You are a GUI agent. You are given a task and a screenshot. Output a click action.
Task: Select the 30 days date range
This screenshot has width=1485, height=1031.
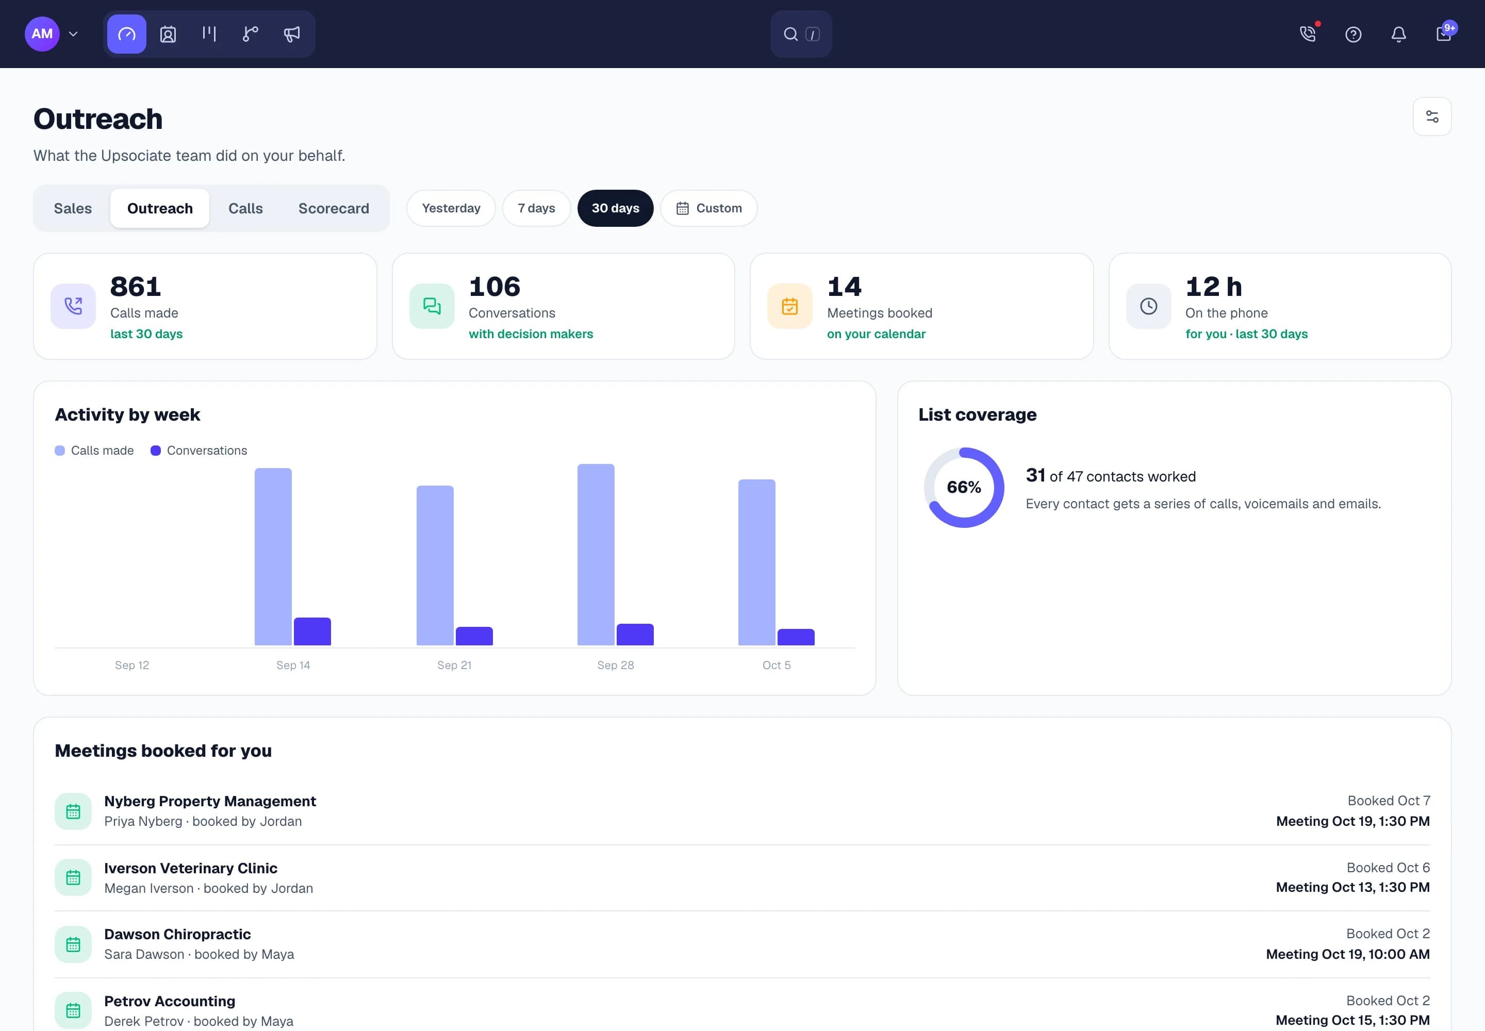pyautogui.click(x=615, y=208)
